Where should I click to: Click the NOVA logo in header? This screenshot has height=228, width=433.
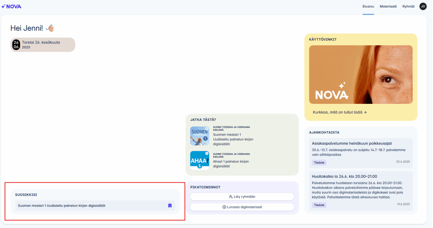[x=12, y=6]
